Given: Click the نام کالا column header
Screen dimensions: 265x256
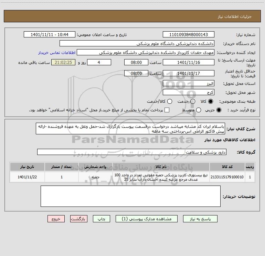Looking at the screenshot, I should [161, 167].
